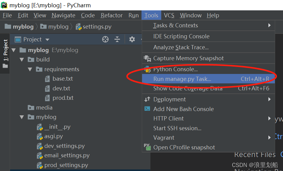Image resolution: width=283 pixels, height=171 pixels.
Task: Close the open Tools menu
Action: pyautogui.click(x=151, y=15)
